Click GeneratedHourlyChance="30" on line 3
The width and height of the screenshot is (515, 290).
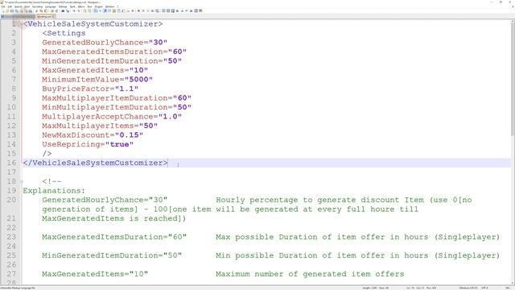coord(105,43)
